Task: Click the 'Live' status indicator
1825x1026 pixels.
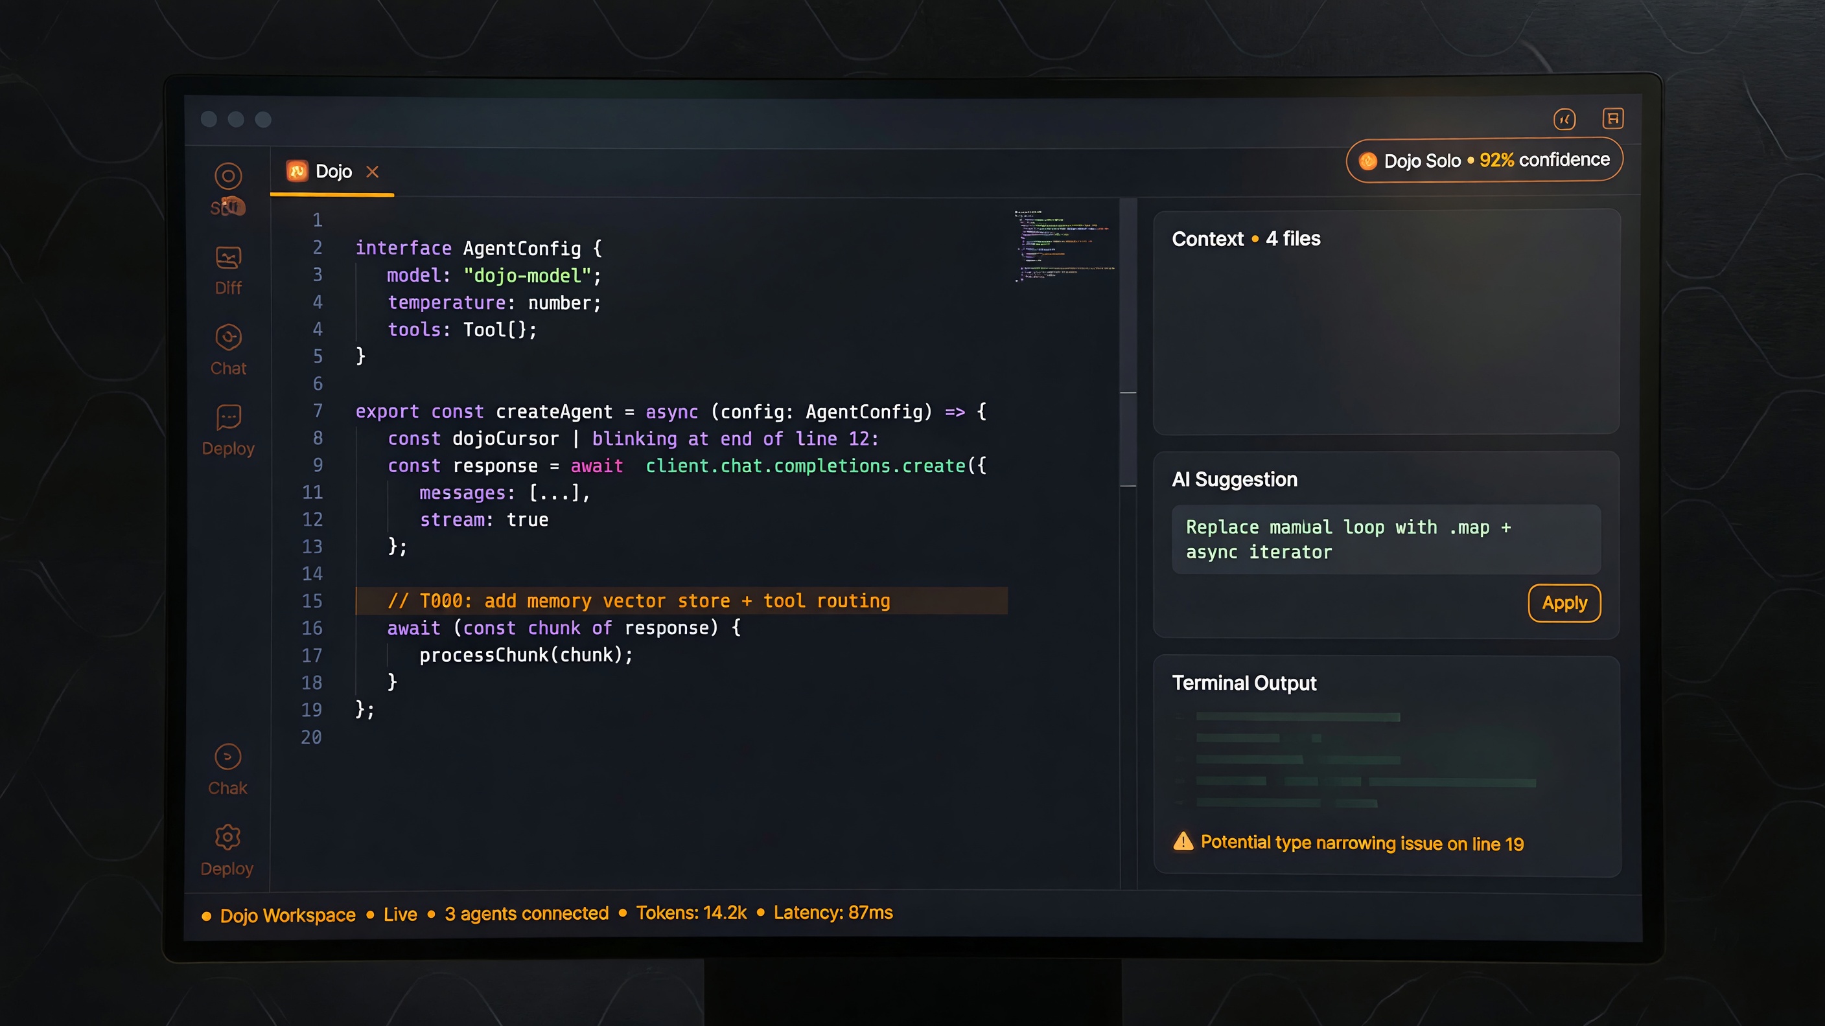Action: (x=401, y=914)
